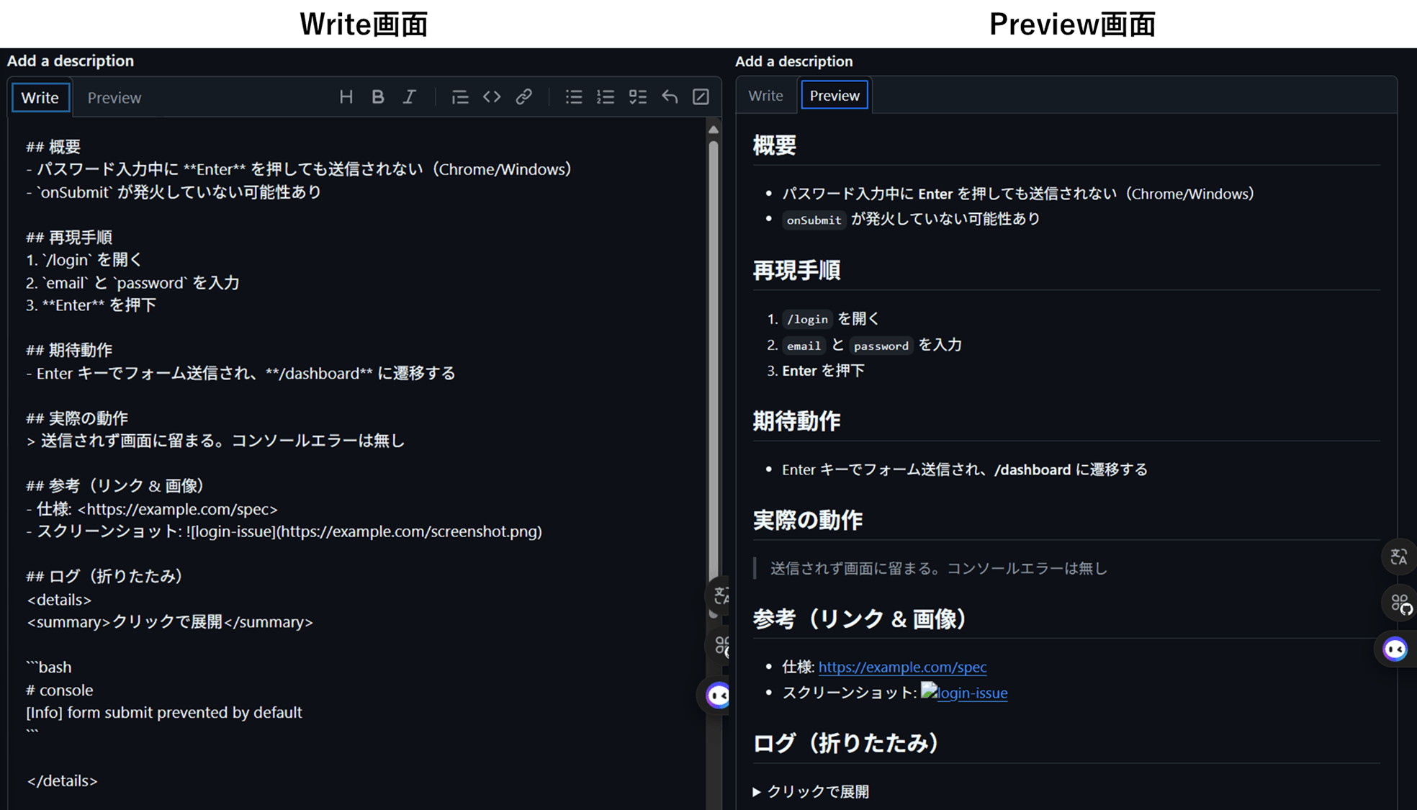Viewport: 1417px width, 810px height.
Task: Click the email code chip in the preview
Action: click(804, 346)
